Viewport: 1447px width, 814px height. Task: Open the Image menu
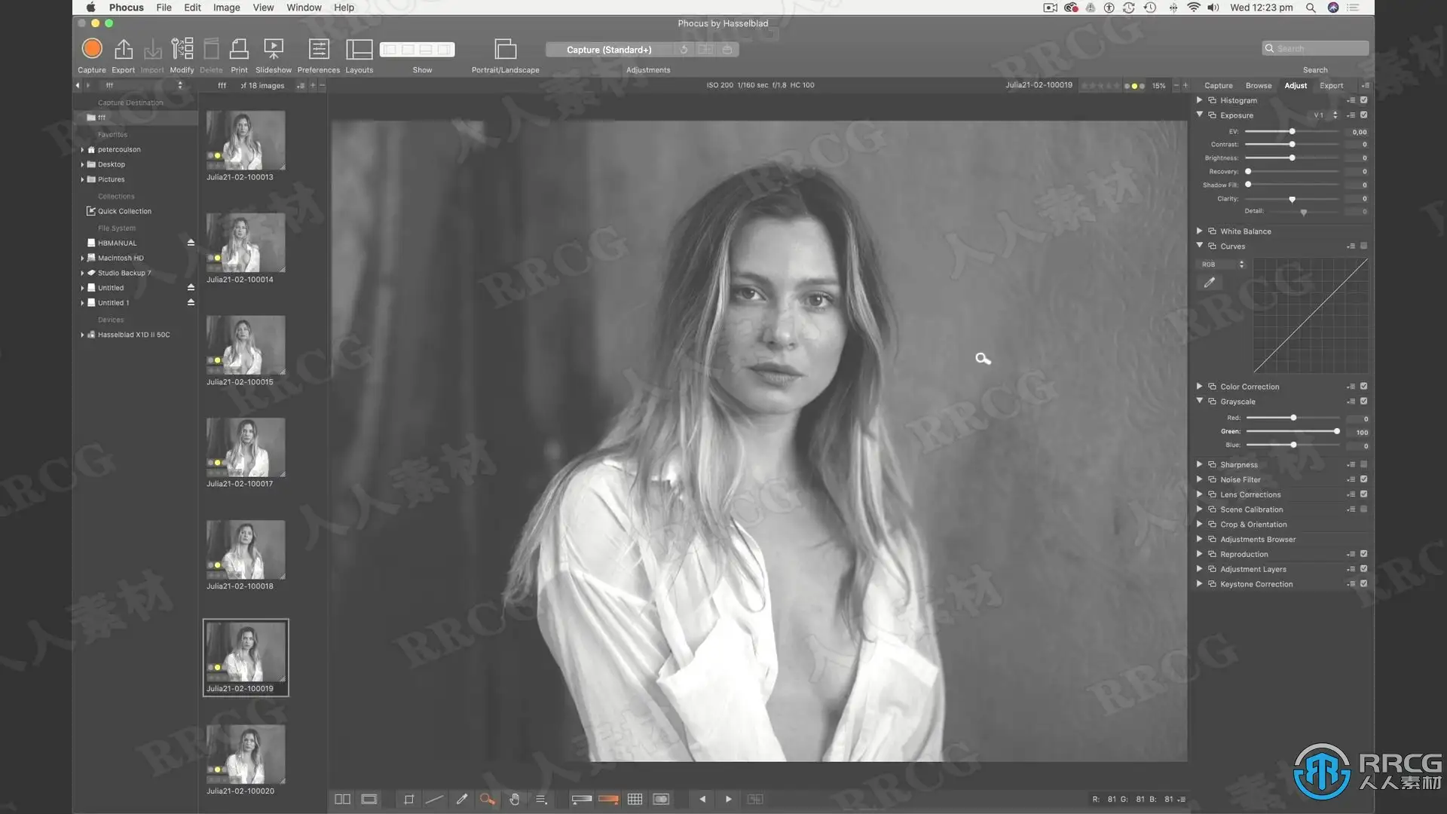click(x=226, y=8)
